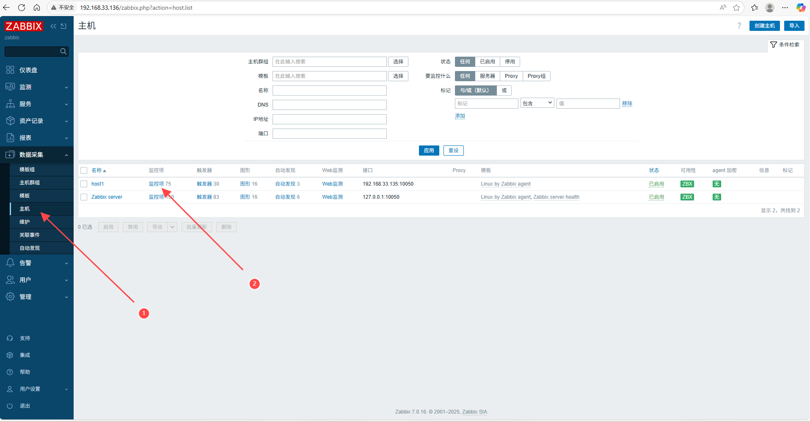810x422 pixels.
Task: Open the 仪表盘 dashboard icon
Action: (10, 70)
